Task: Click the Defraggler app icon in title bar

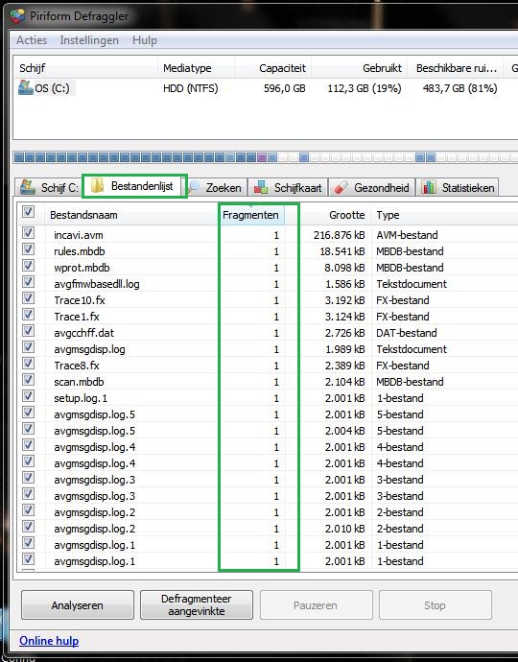Action: 17,16
